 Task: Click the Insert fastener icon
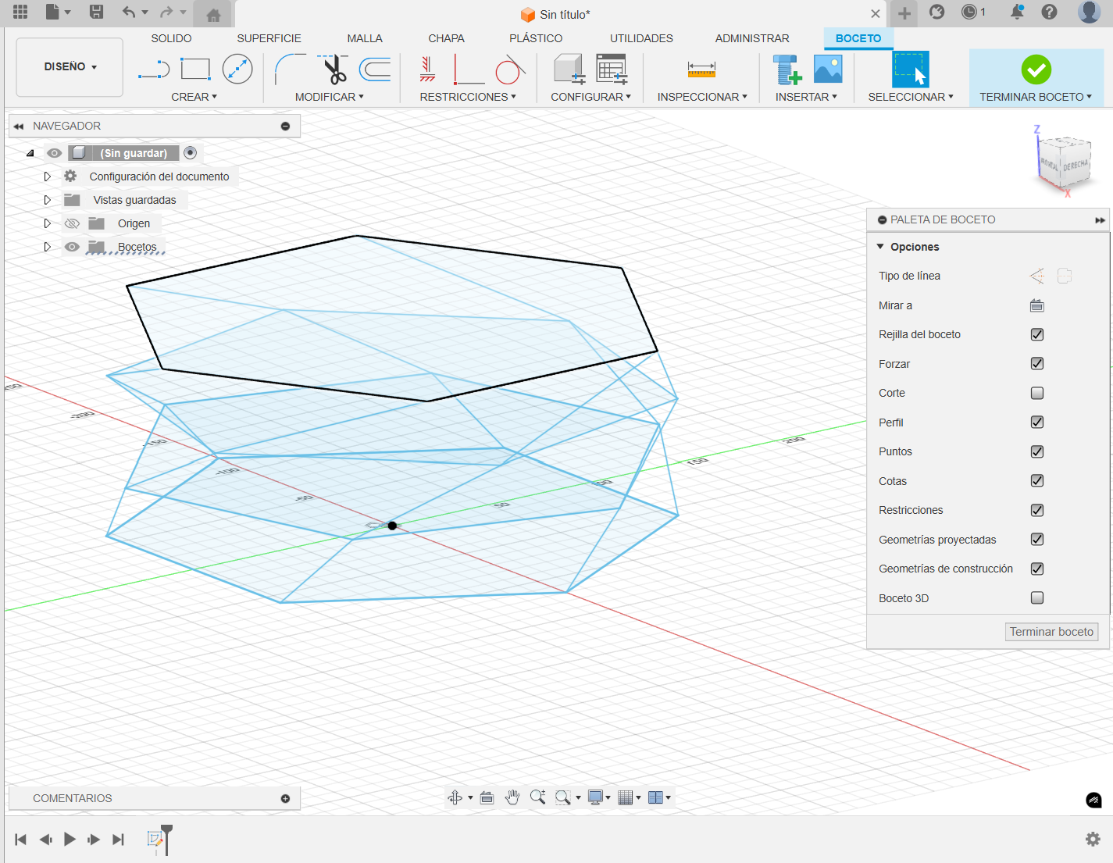coord(787,70)
